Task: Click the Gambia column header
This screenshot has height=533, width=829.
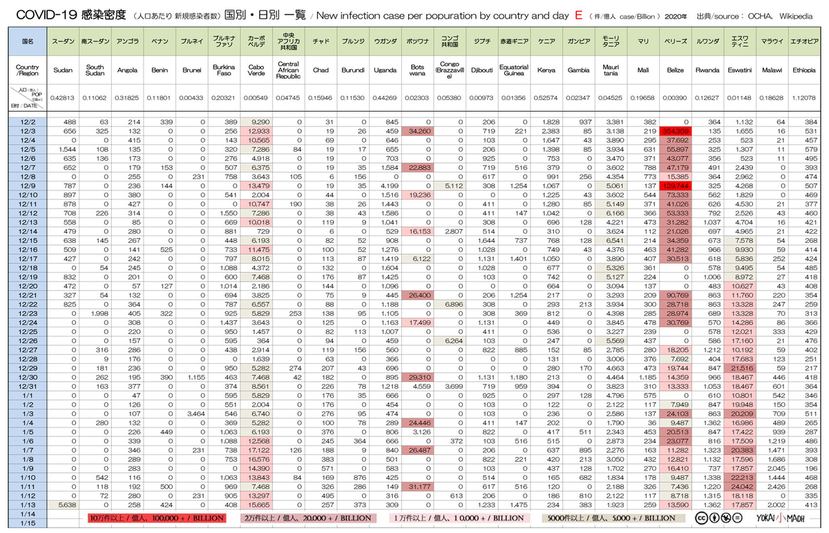Action: [578, 70]
